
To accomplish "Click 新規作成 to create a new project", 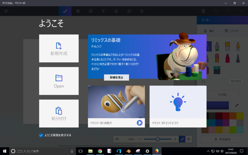I will (x=59, y=48).
